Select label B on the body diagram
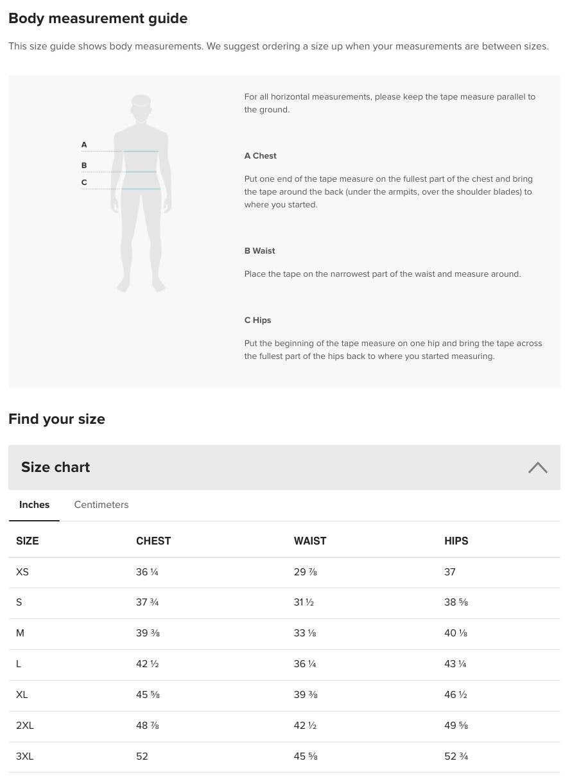 84,165
